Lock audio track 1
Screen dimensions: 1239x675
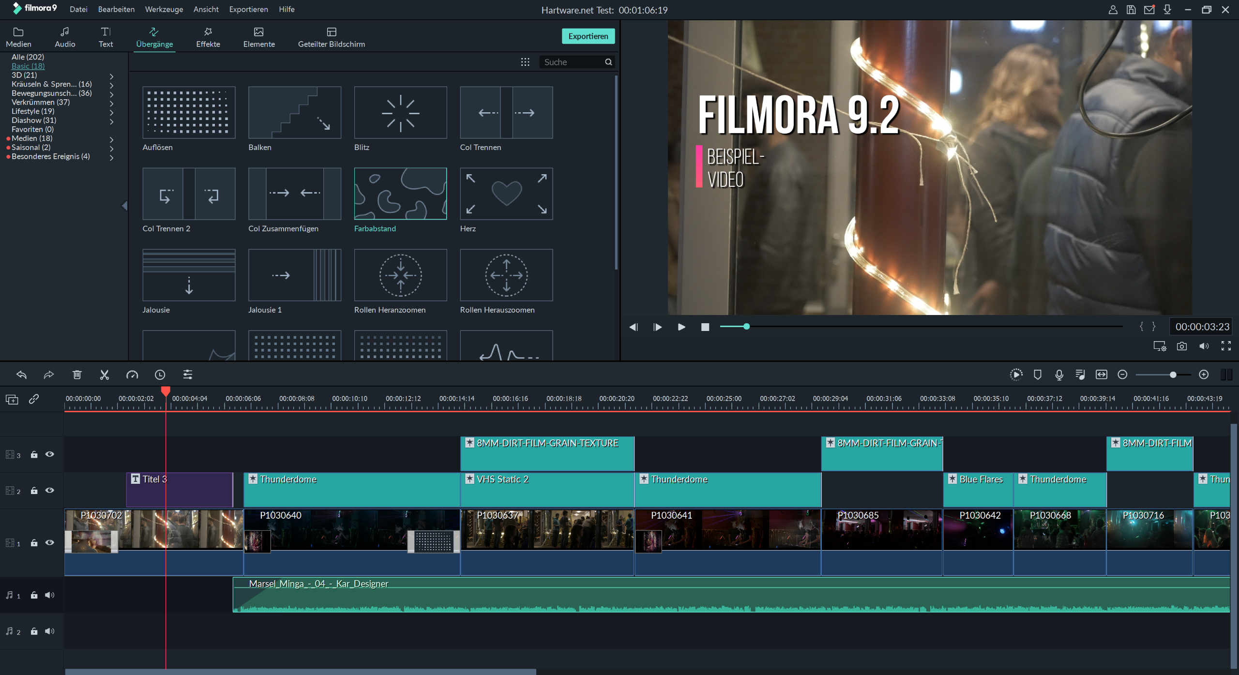pos(34,595)
